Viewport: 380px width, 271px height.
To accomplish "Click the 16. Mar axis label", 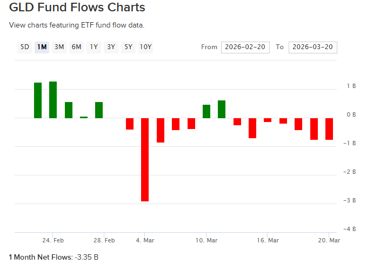I will point(268,240).
